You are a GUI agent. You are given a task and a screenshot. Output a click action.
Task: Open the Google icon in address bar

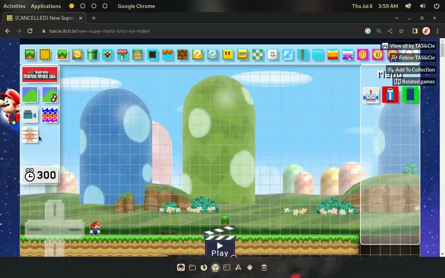pos(368,31)
